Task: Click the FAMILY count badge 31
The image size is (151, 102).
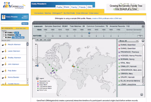Action: [x=17, y=33]
